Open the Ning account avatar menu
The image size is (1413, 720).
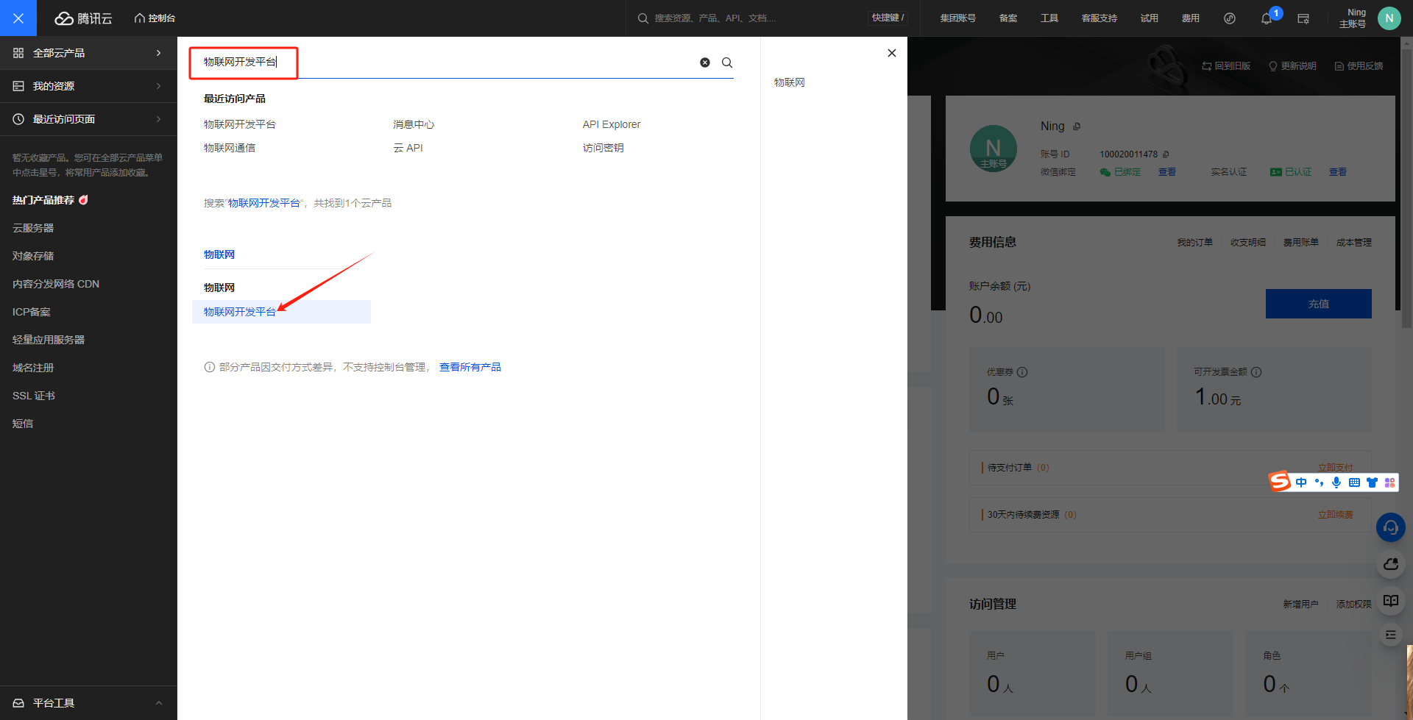point(1389,18)
